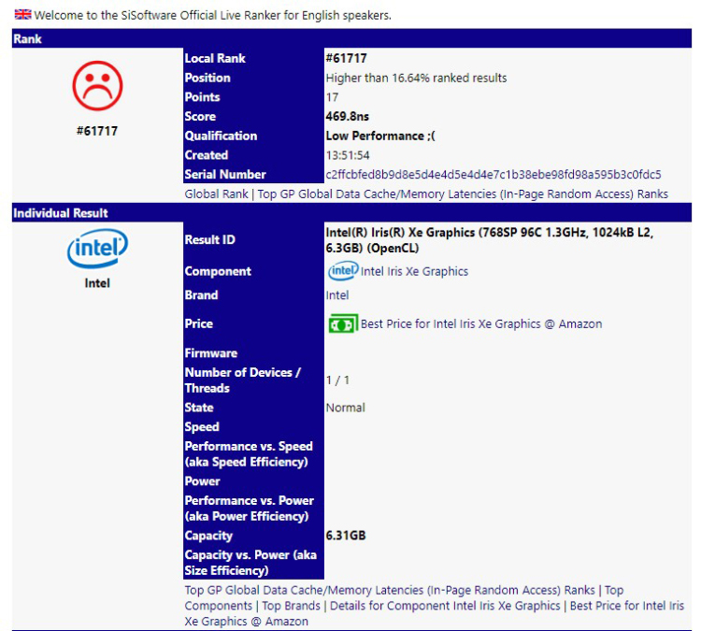Click the #61717 caption under the sad face
The image size is (701, 631).
[x=97, y=131]
